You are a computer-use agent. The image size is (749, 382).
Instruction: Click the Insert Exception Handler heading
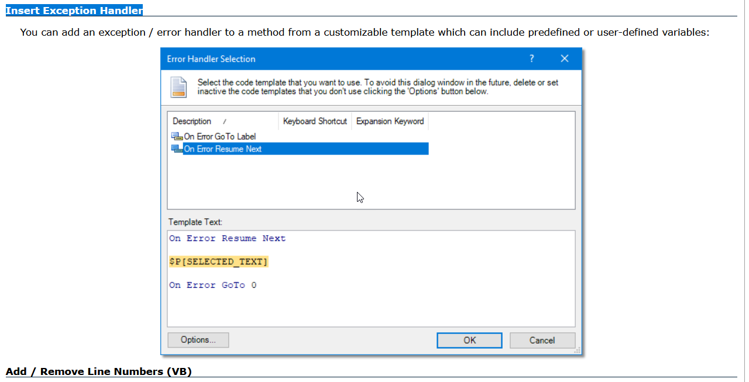pyautogui.click(x=74, y=10)
